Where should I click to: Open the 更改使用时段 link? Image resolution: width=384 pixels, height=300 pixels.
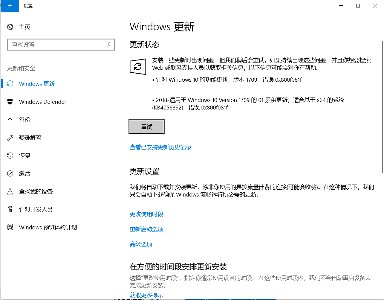pyautogui.click(x=146, y=214)
